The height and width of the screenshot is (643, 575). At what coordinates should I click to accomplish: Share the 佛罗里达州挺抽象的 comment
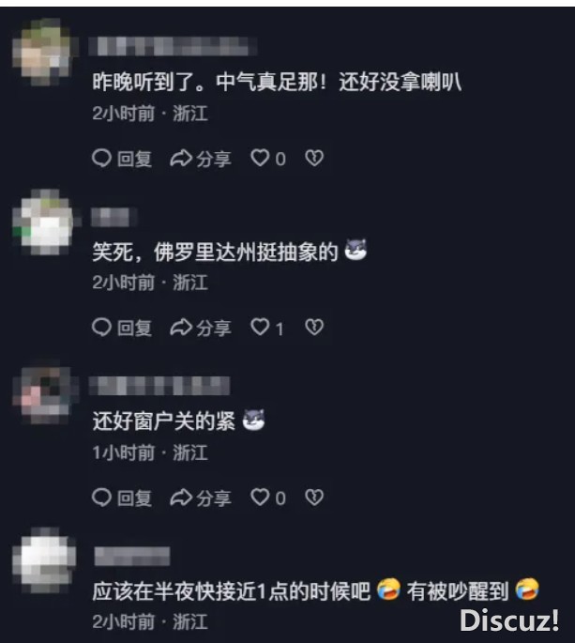coord(201,328)
